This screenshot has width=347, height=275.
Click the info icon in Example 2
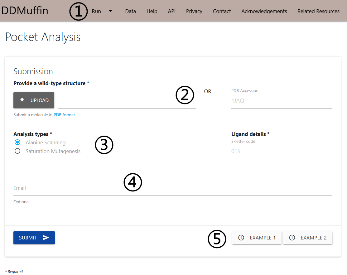click(x=292, y=238)
